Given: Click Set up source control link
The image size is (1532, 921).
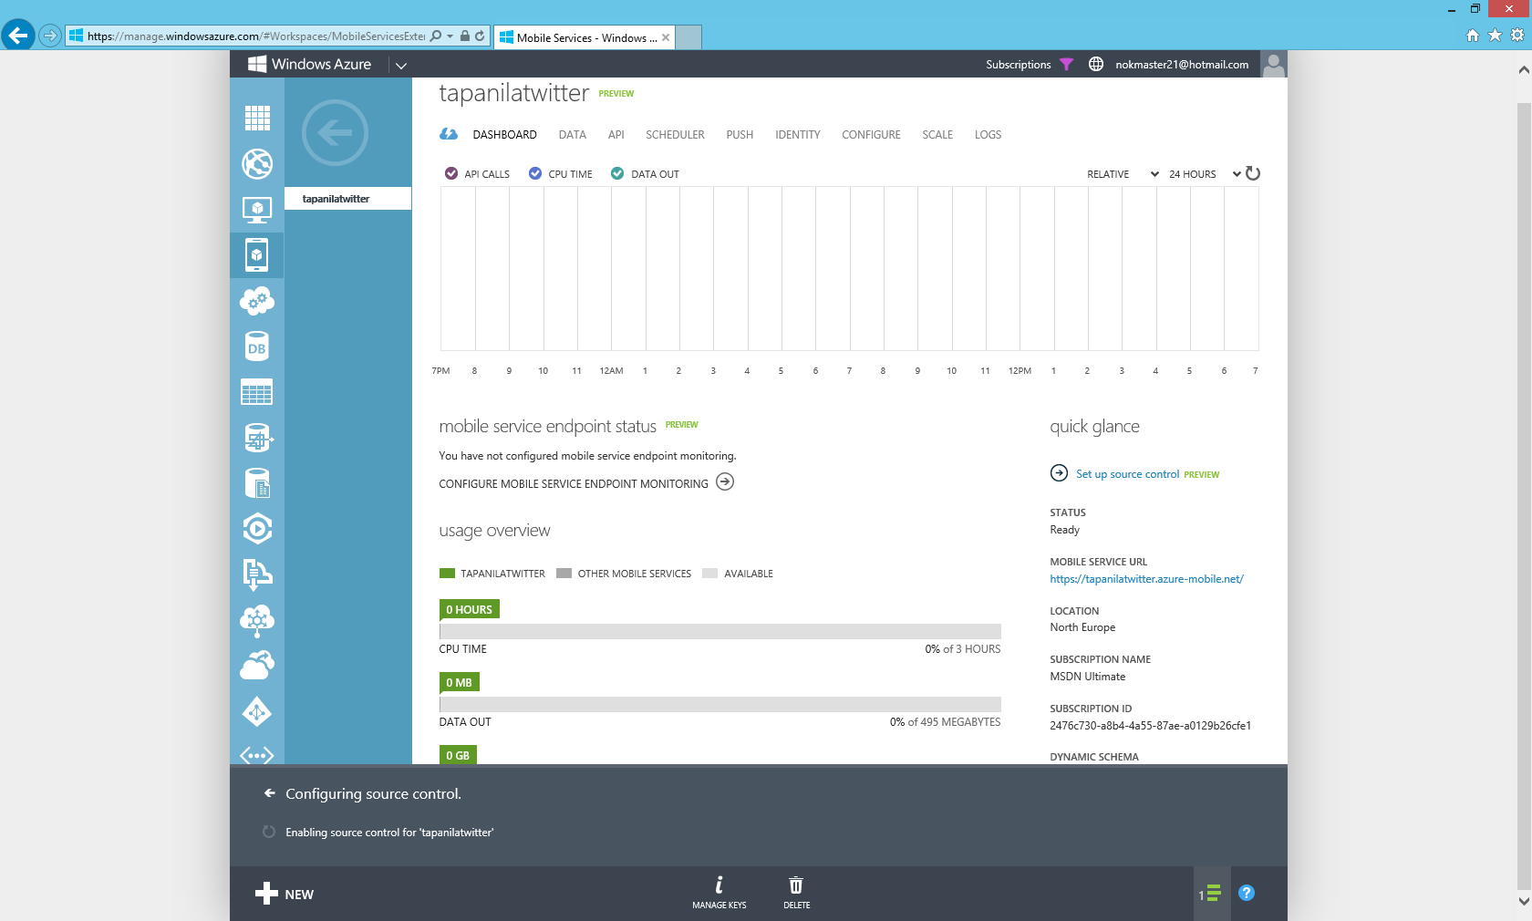Looking at the screenshot, I should tap(1127, 474).
